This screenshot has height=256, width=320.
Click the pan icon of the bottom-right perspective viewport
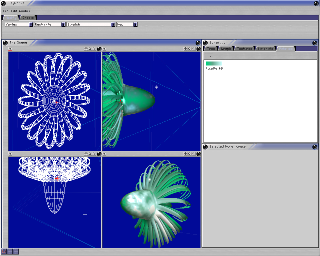tap(185, 154)
